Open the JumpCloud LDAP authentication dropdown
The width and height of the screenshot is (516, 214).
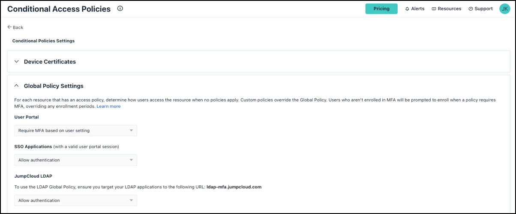(75, 200)
